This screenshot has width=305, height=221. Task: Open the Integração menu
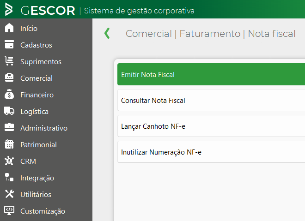pyautogui.click(x=37, y=178)
